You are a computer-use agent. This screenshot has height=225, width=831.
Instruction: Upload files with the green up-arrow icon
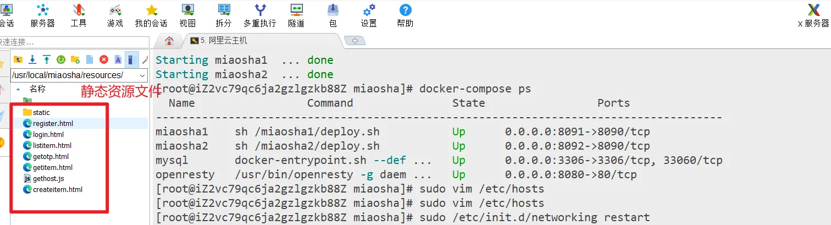pos(47,59)
